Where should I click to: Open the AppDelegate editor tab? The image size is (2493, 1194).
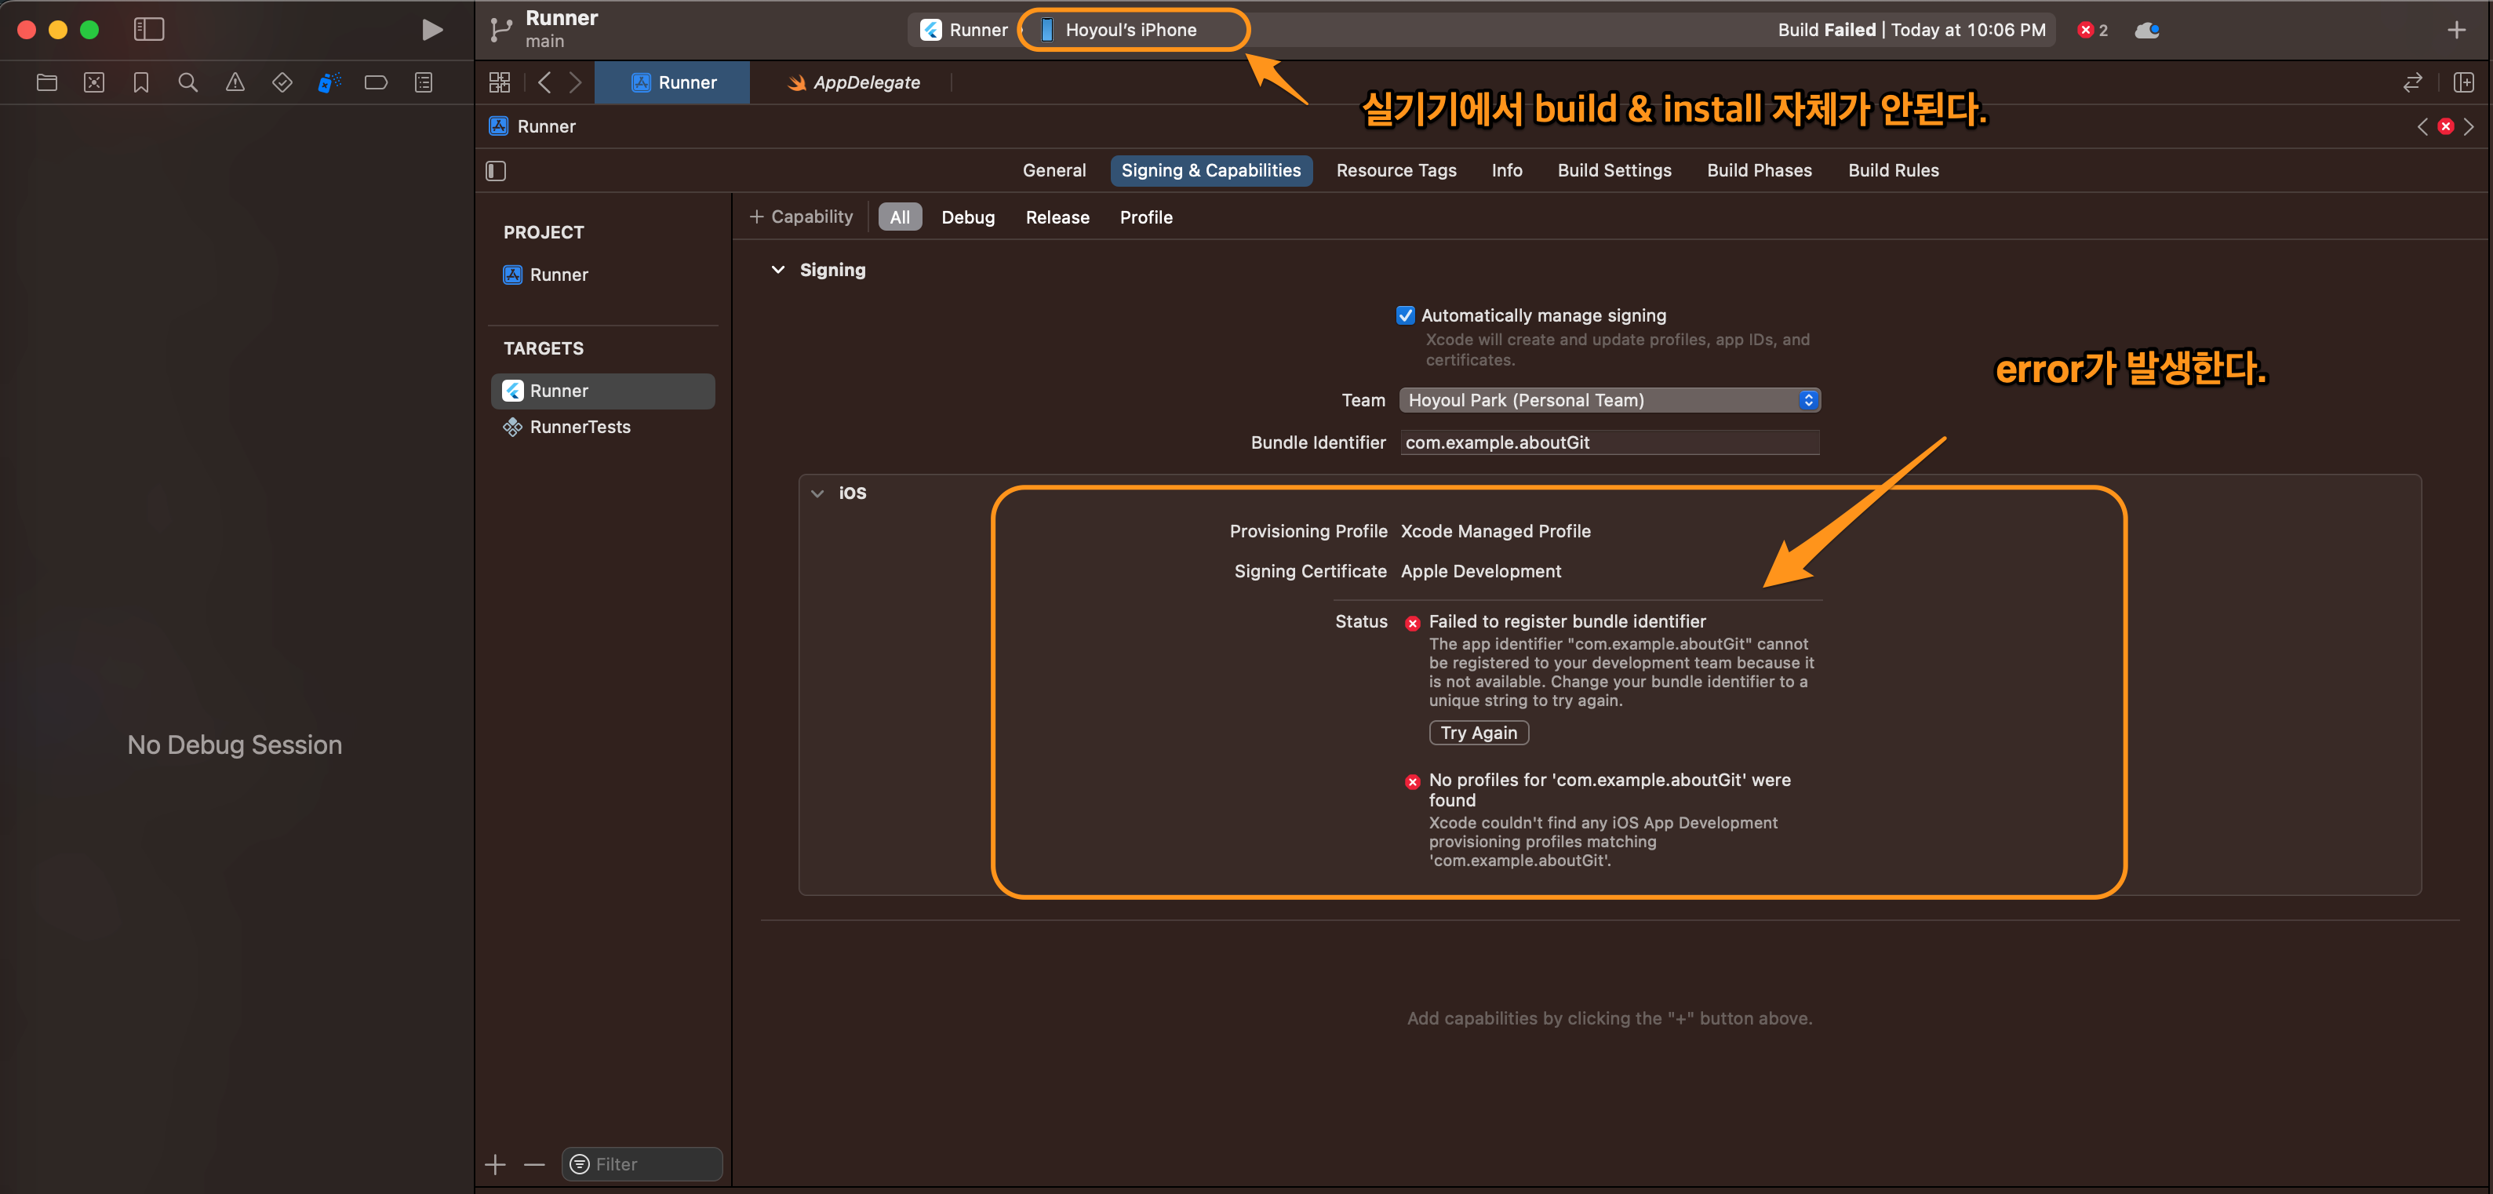(x=853, y=83)
